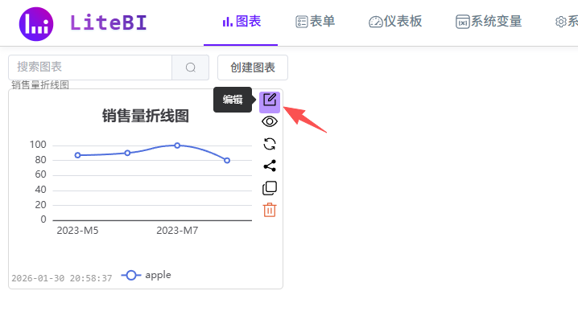Switch to the 表单 tab
This screenshot has height=336, width=578.
(316, 22)
